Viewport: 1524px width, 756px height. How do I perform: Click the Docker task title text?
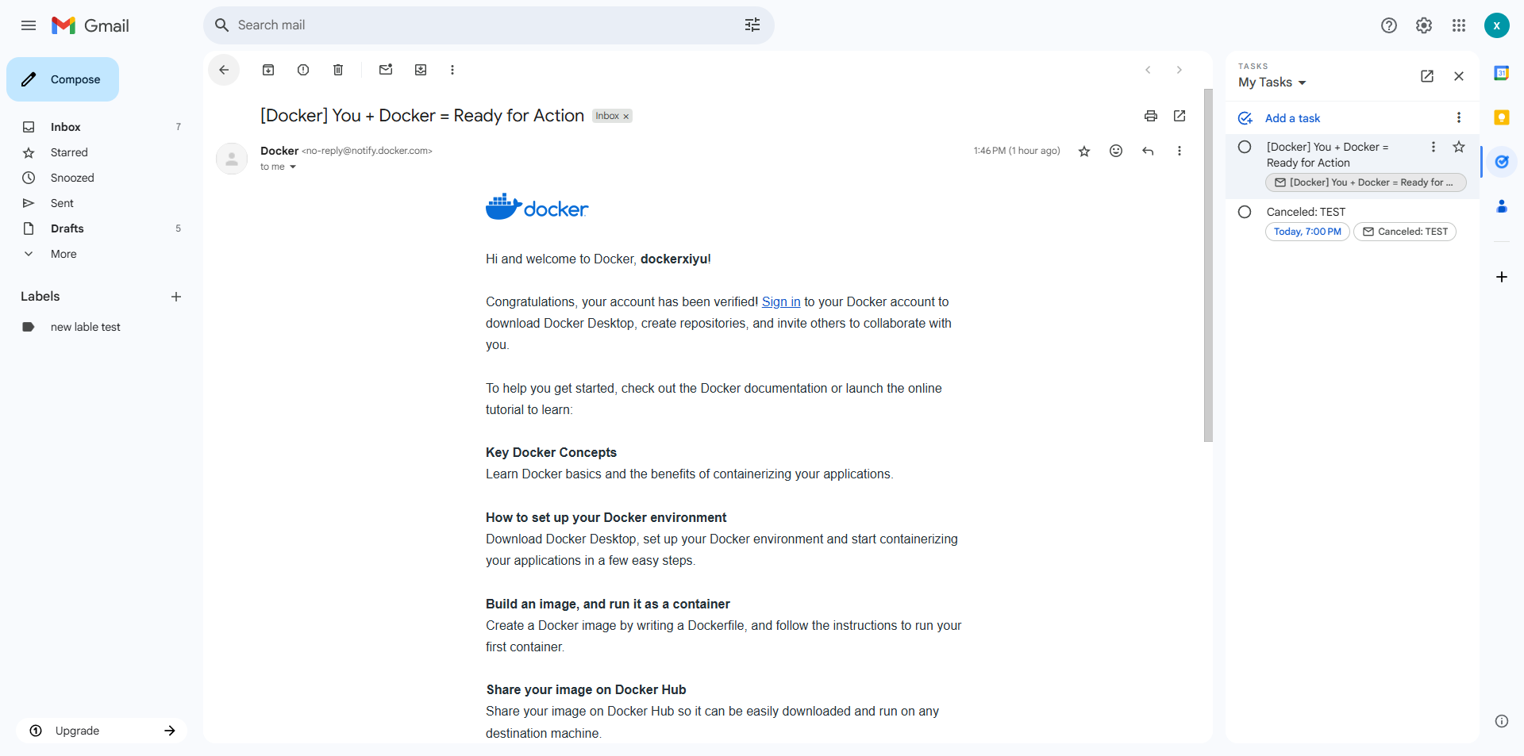point(1327,155)
